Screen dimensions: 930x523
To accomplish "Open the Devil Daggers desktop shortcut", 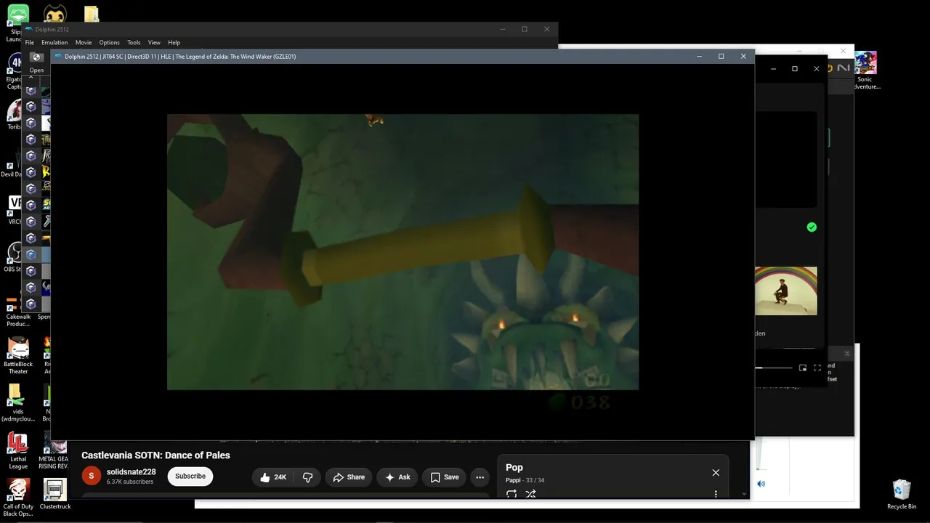I will click(11, 163).
